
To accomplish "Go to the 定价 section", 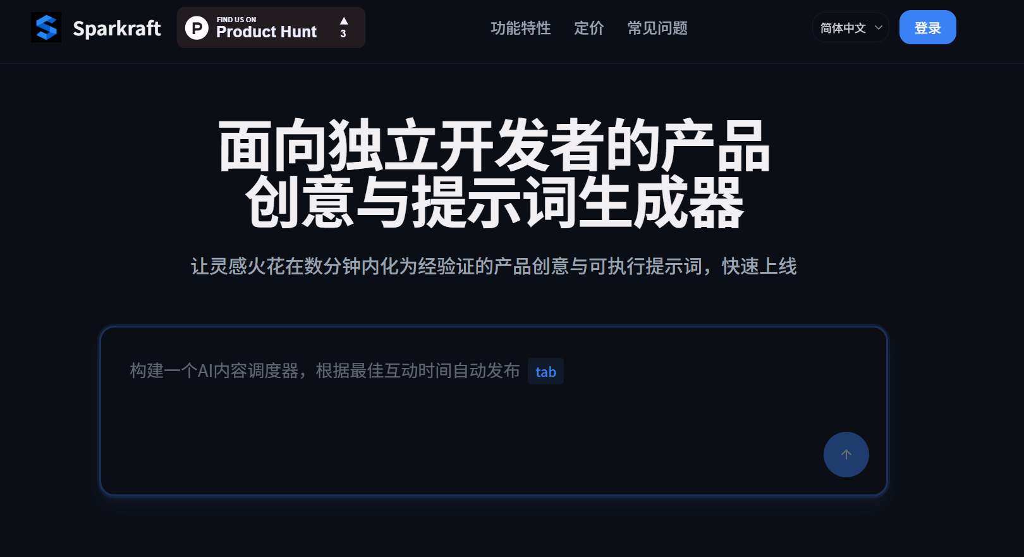I will point(589,28).
